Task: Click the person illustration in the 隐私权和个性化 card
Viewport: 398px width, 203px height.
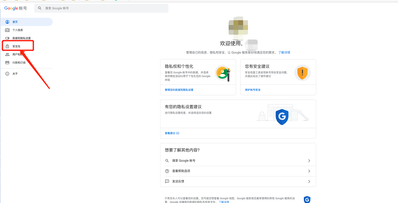Action: (223, 73)
